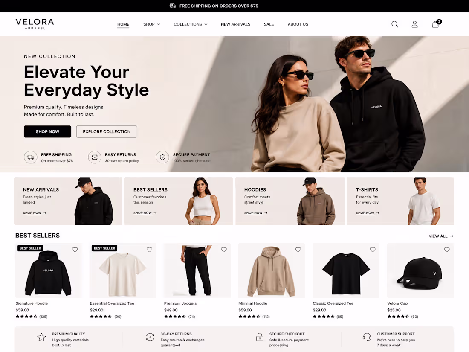Click the $59.00 price under Minimal Hoodie
Screen dimensions: 469x352
[245, 310]
